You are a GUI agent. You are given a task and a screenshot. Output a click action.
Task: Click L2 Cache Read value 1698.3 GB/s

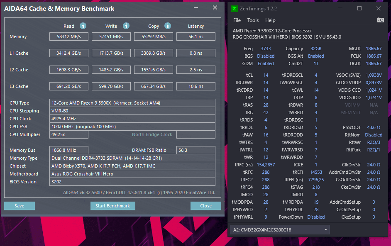pyautogui.click(x=69, y=70)
